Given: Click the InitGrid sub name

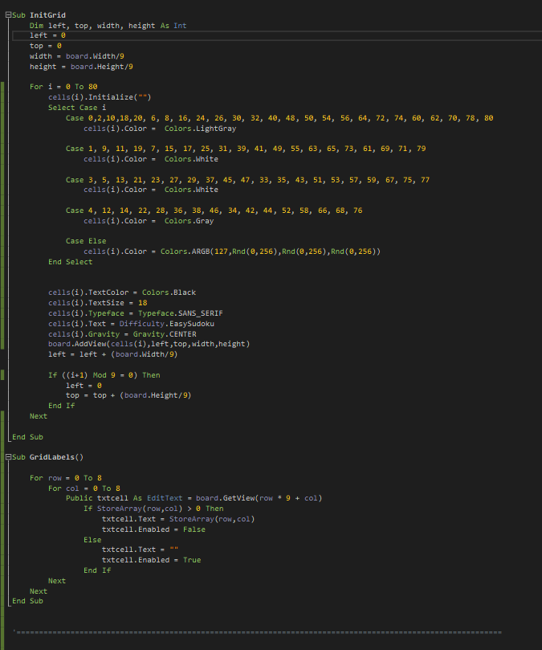Looking at the screenshot, I should coord(47,15).
